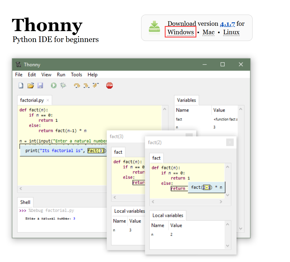Screen dimensions: 290x262
Task: Select the fact tab in fact(2) window
Action: click(x=156, y=158)
